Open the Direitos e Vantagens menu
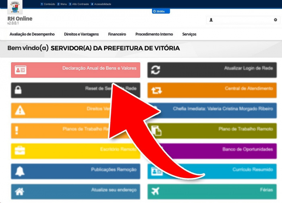282x203 pixels. click(x=81, y=34)
